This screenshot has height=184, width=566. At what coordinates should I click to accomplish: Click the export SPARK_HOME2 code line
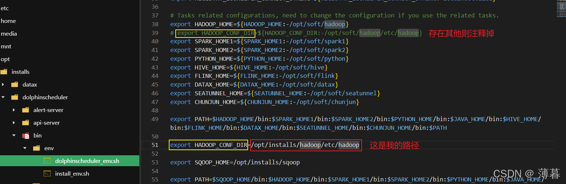[x=260, y=50]
